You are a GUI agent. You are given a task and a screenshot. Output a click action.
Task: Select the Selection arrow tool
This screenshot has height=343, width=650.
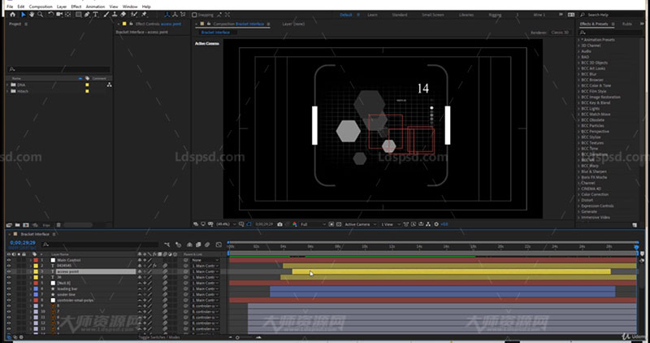tap(24, 15)
